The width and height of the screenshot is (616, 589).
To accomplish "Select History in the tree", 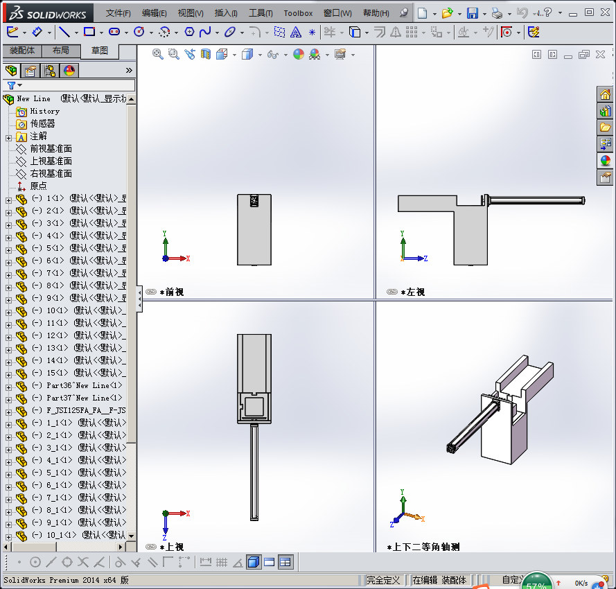I will click(45, 111).
